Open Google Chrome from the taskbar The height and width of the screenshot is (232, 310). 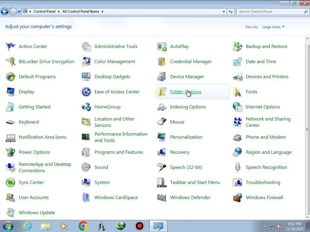[x=83, y=226]
